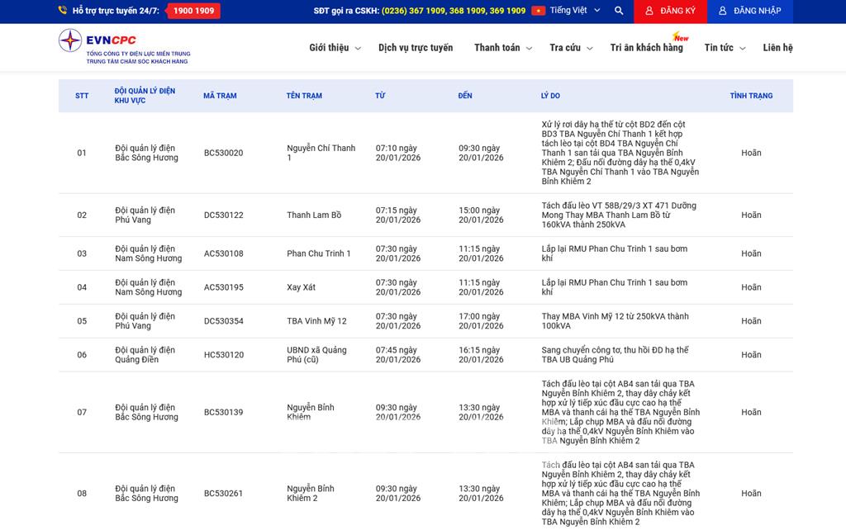Click the 1900 1909 hotline button
Screen dimensions: 846x530
point(193,11)
